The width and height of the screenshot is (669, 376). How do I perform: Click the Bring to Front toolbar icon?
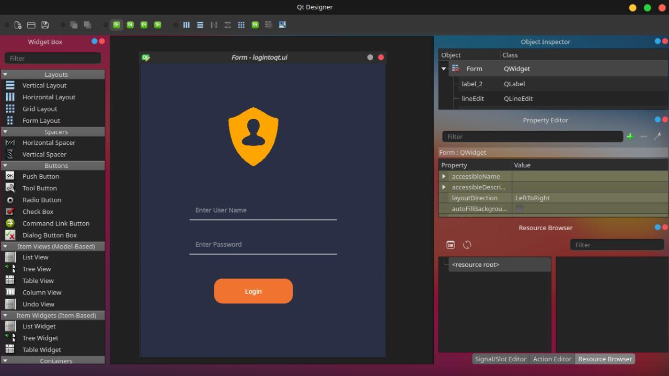pos(87,25)
